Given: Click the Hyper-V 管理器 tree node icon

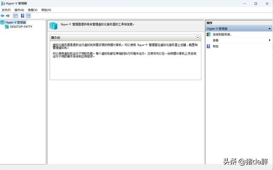Looking at the screenshot, I should point(2,22).
